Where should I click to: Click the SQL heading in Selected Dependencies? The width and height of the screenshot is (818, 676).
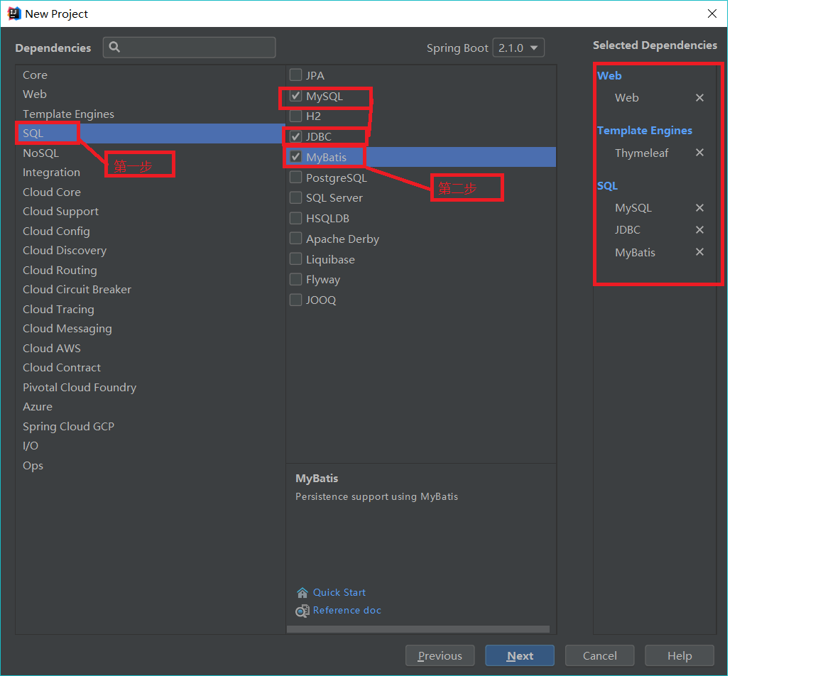pos(607,186)
